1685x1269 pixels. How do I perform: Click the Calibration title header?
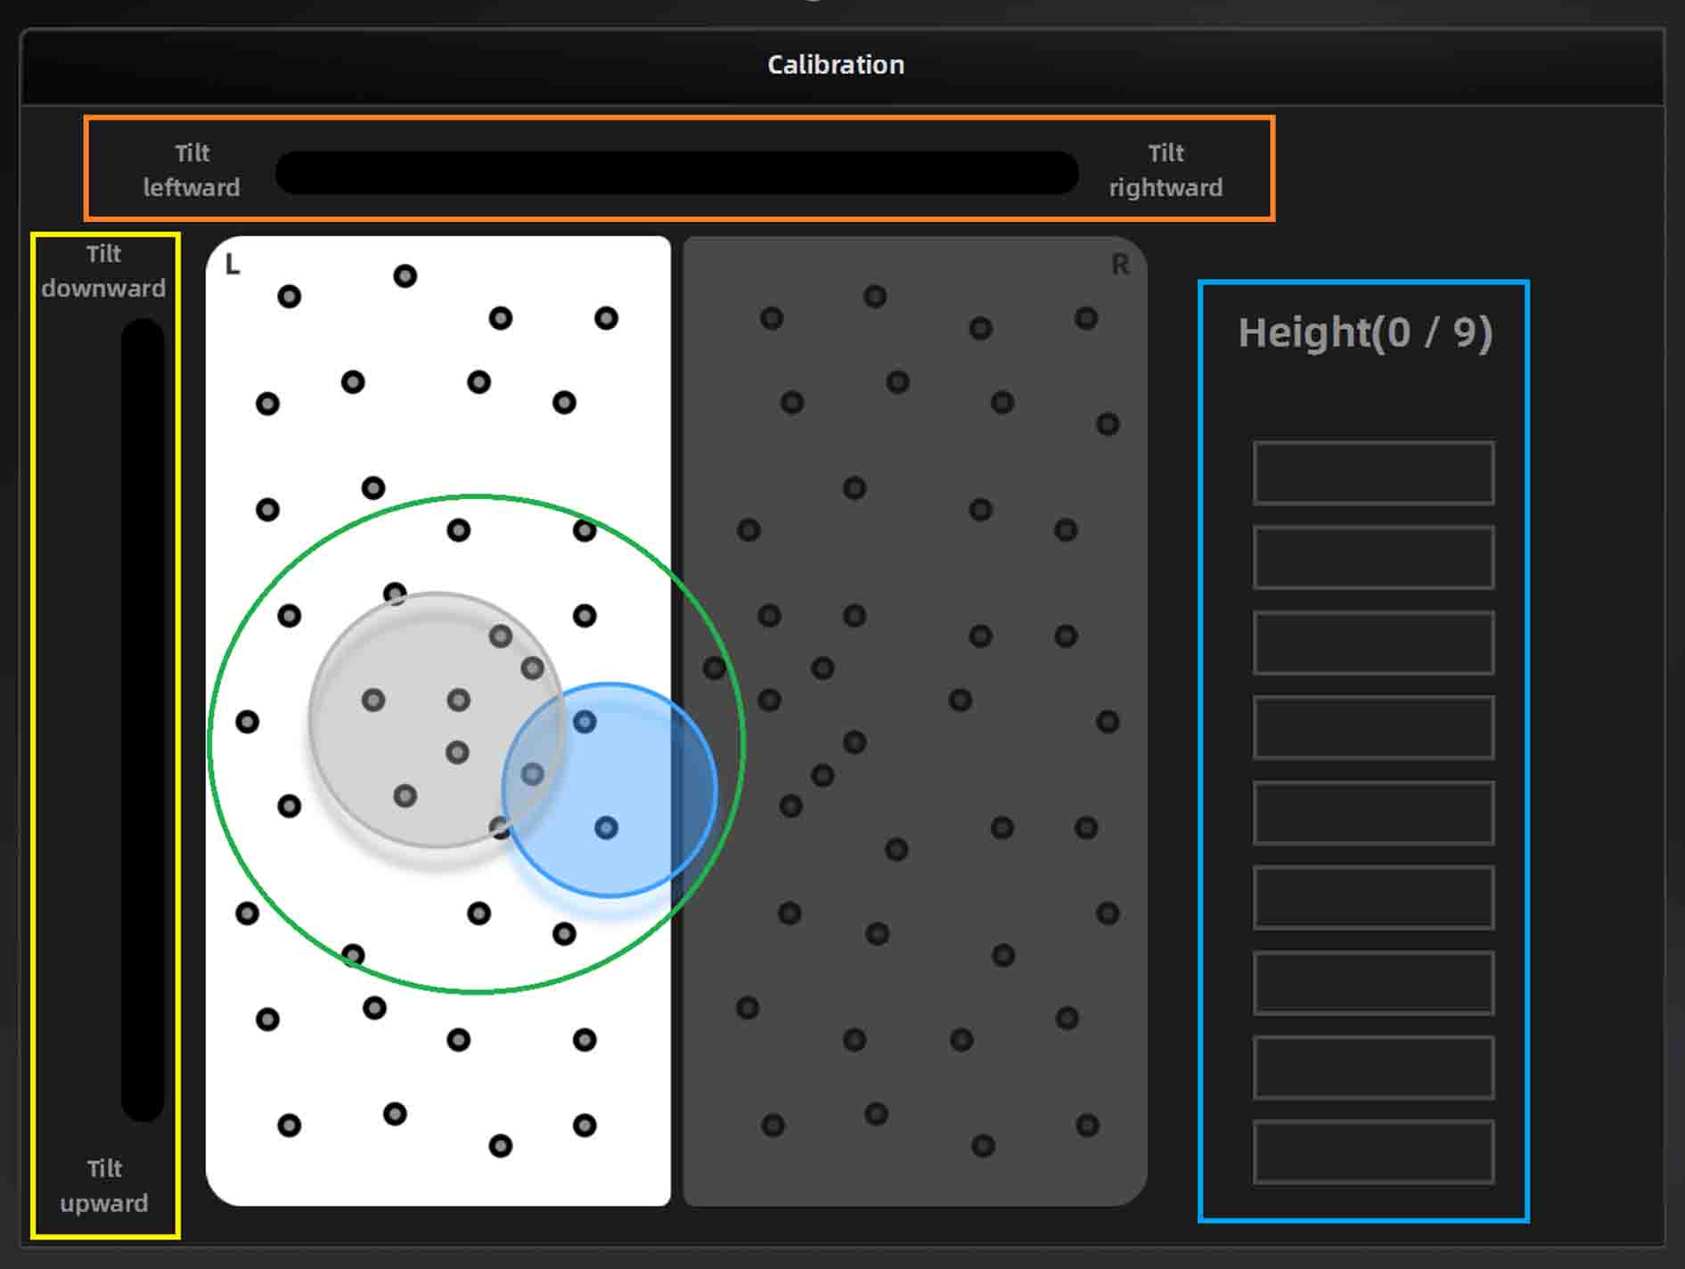click(x=835, y=65)
